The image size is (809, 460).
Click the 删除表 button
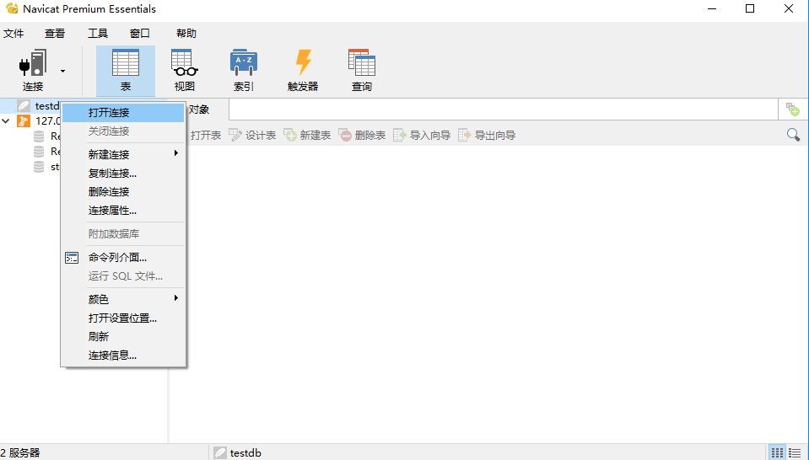point(362,135)
